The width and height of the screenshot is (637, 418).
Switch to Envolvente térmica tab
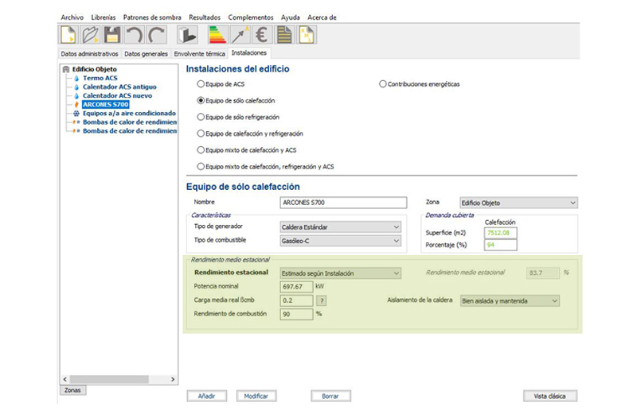[200, 54]
